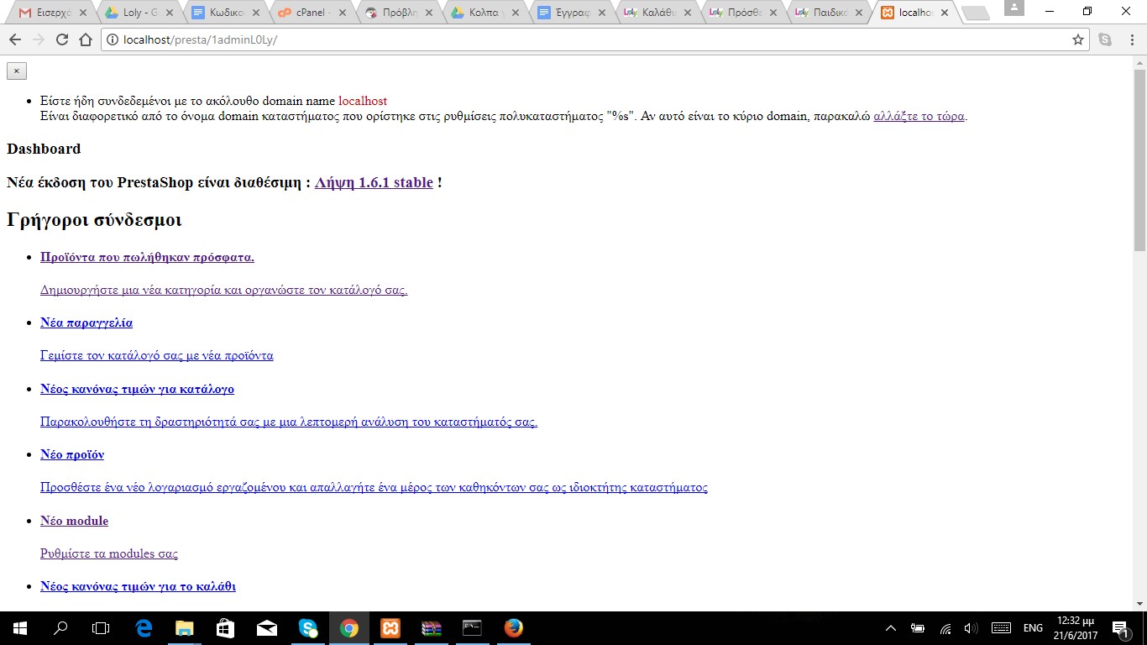Viewport: 1147px width, 645px height.
Task: View site information for localhost
Action: tap(113, 39)
